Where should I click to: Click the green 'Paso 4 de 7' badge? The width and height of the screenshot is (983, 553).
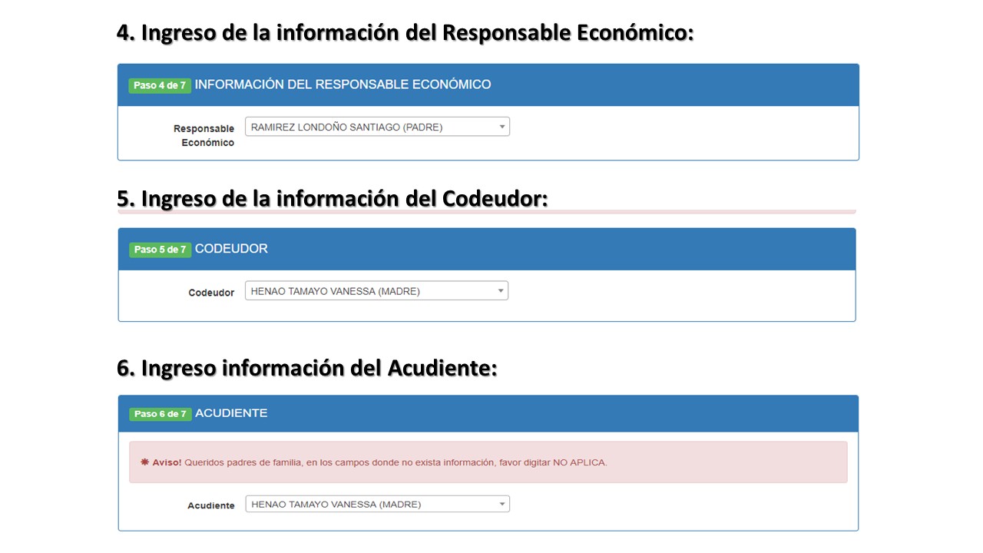(160, 85)
